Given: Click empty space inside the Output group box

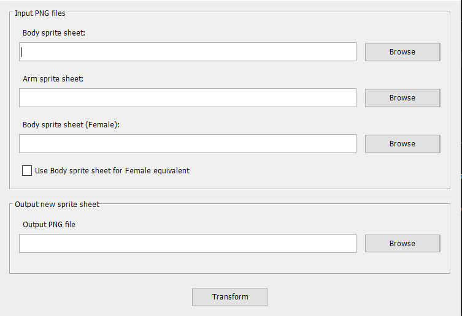Looking at the screenshot, I should click(x=245, y=262).
